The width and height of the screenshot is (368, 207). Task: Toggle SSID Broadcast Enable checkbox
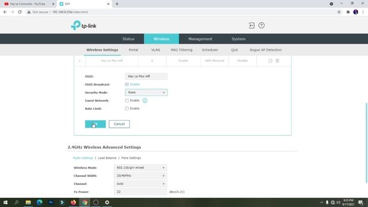point(127,85)
